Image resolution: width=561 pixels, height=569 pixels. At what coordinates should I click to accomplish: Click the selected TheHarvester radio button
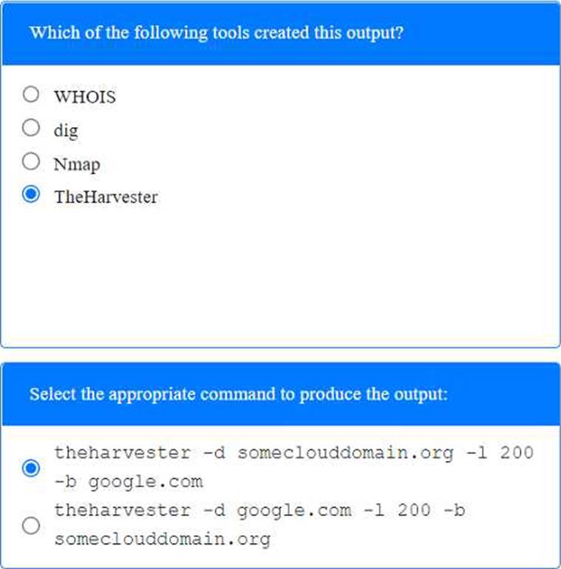[31, 194]
